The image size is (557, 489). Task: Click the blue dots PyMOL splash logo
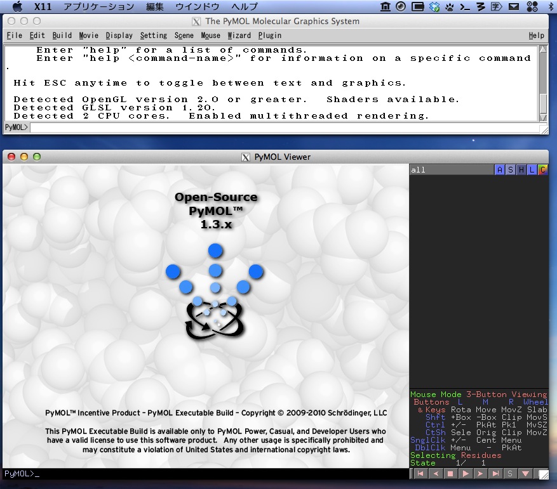coord(215,291)
